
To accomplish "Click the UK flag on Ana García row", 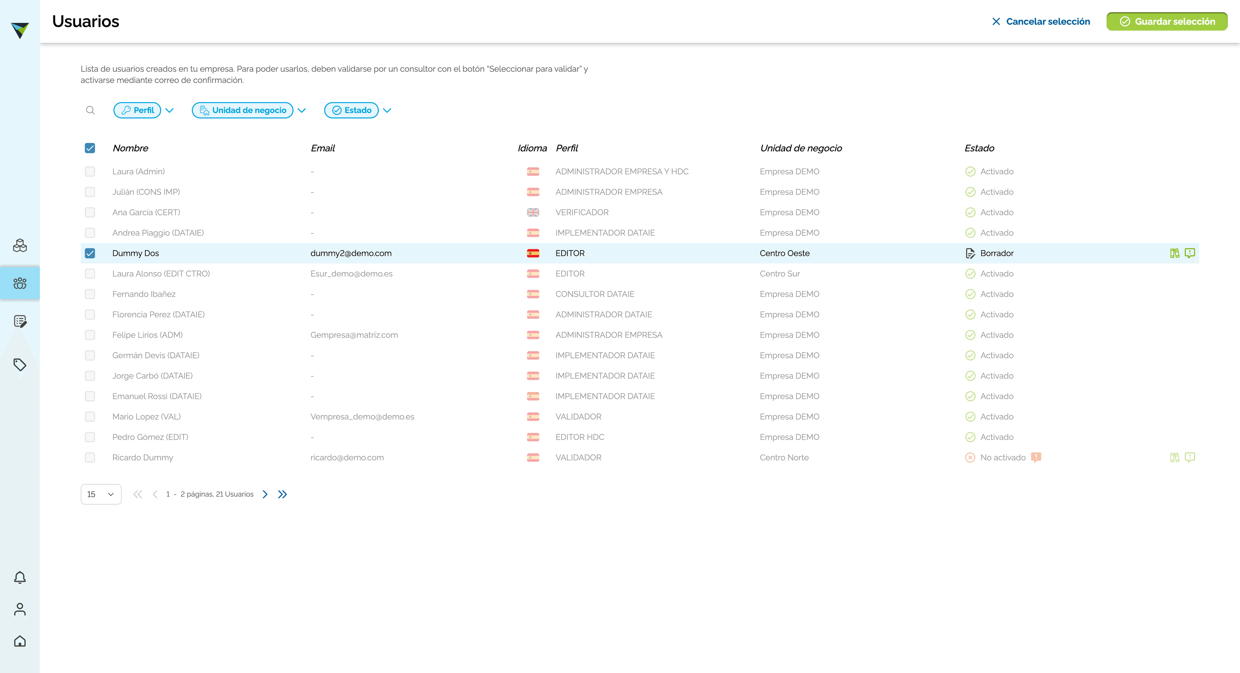I will (x=533, y=212).
